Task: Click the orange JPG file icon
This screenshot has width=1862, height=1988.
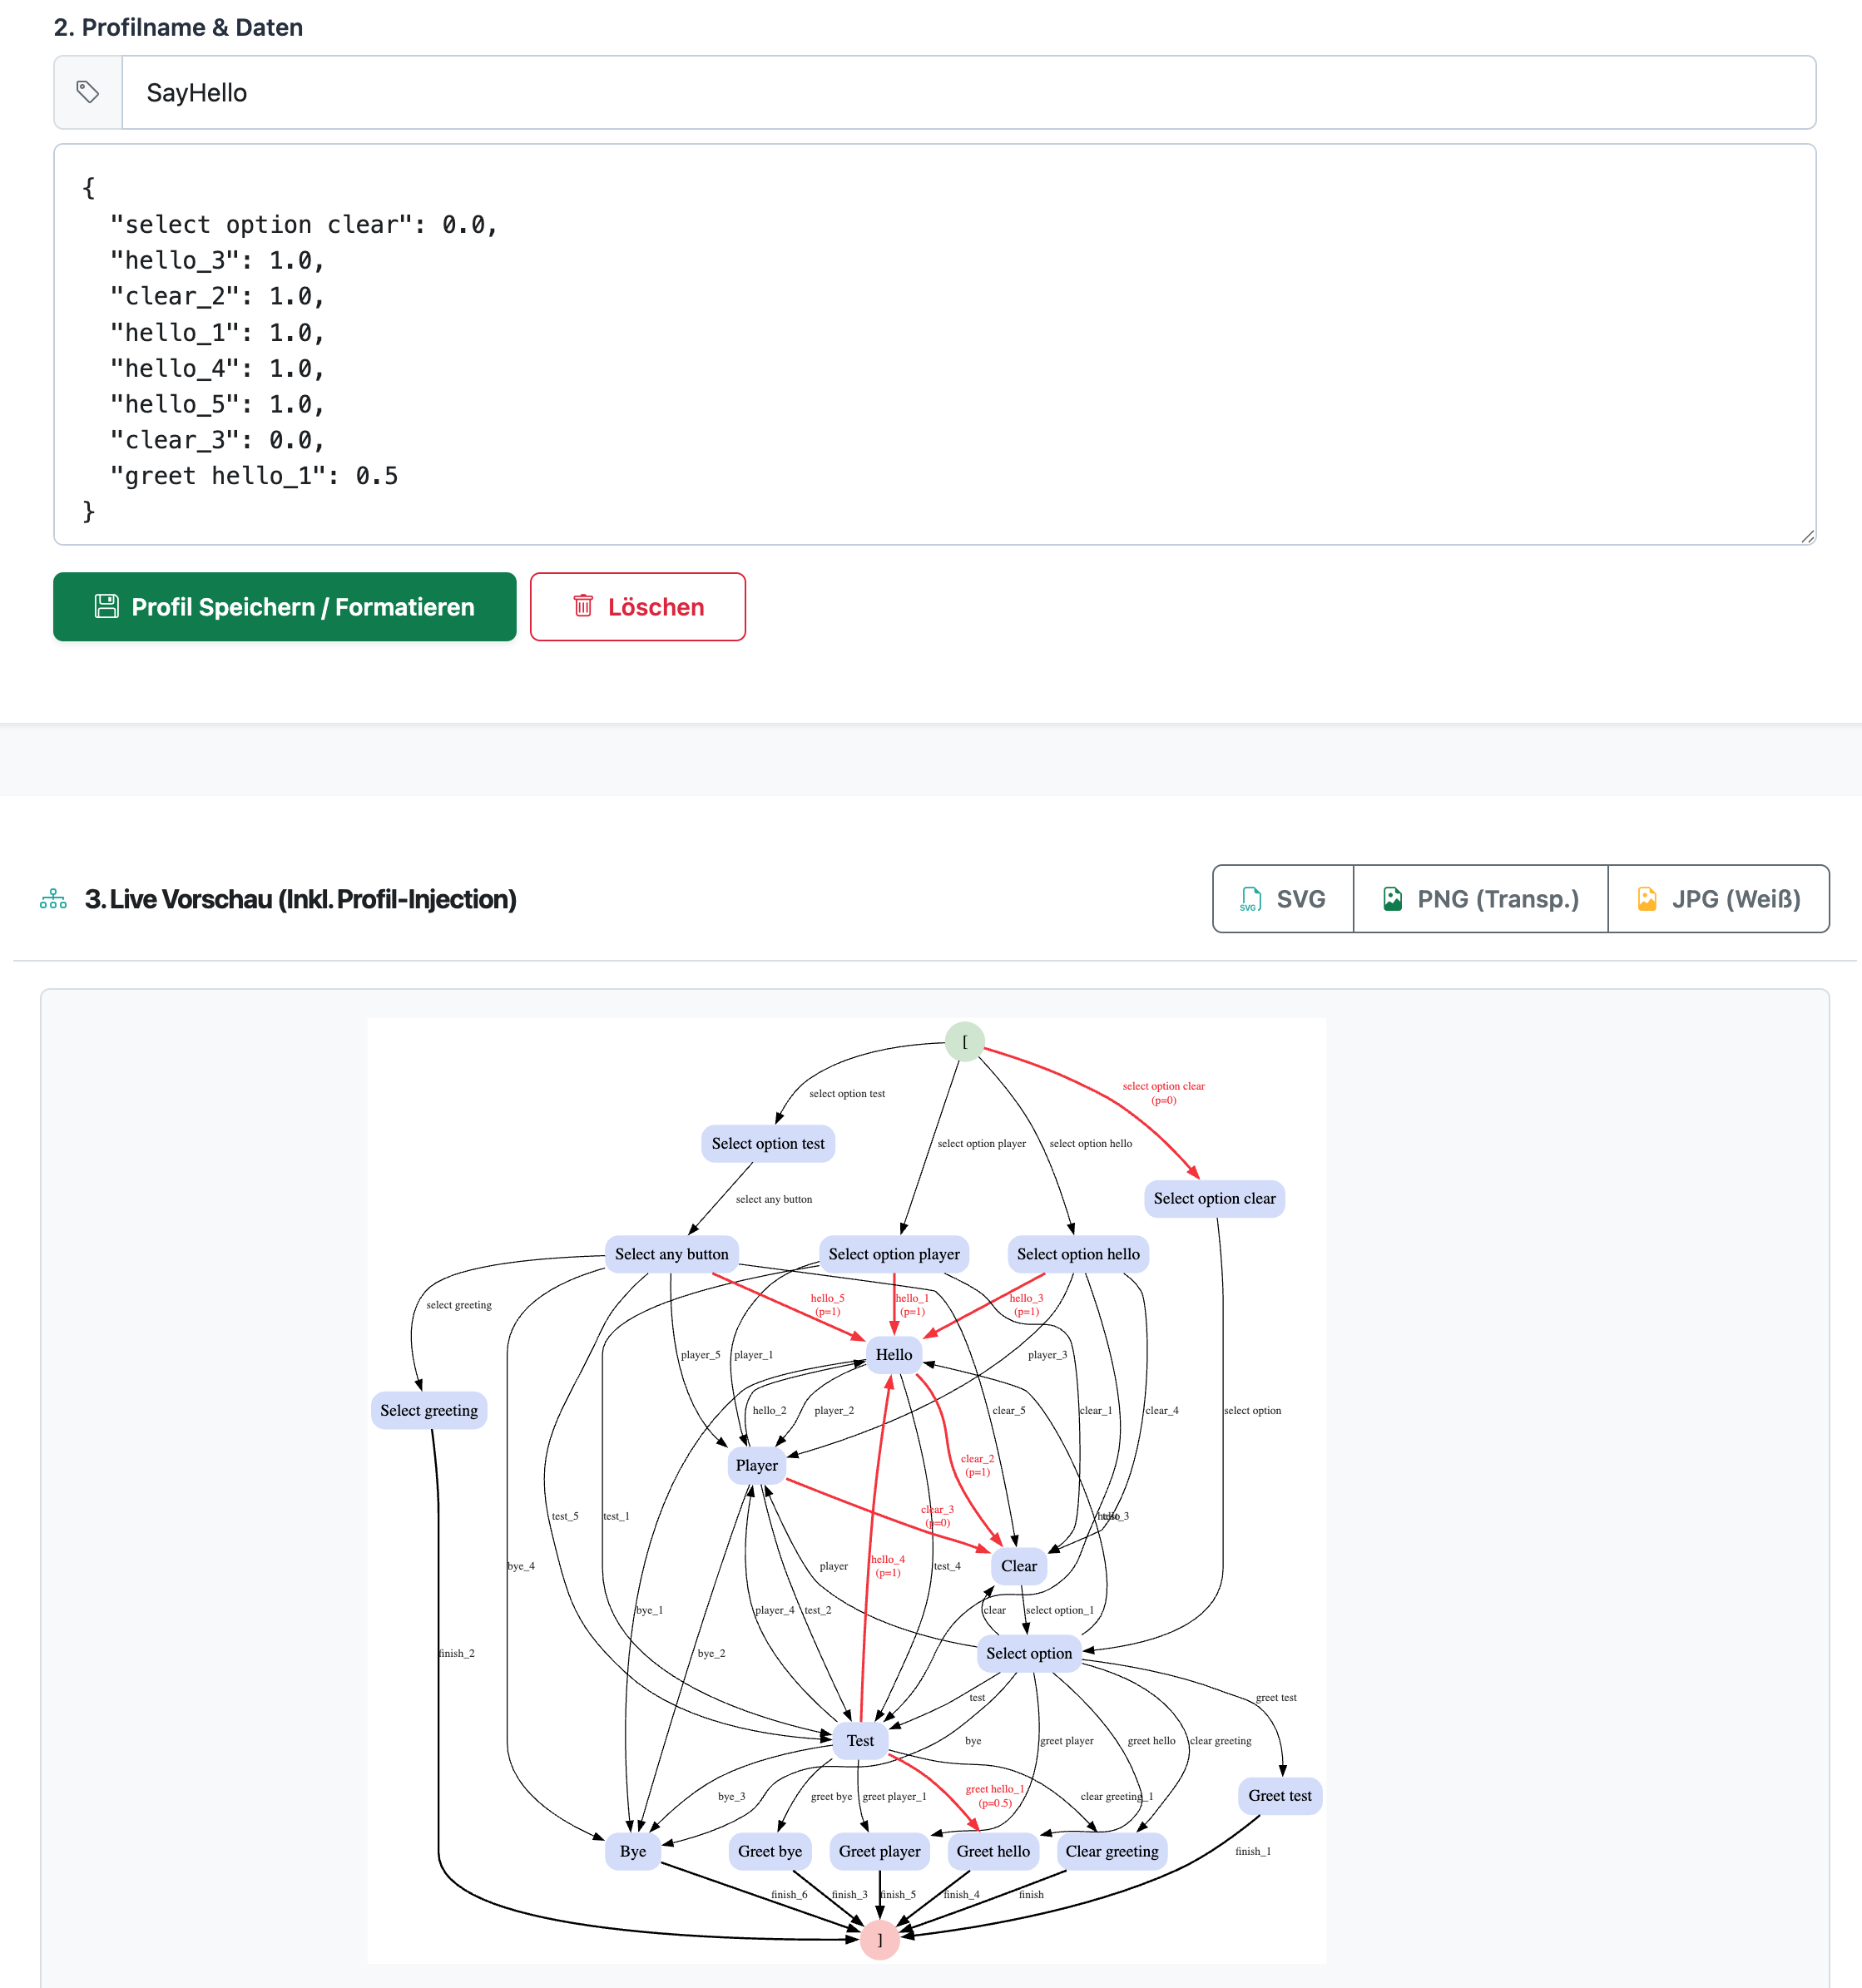Action: click(1647, 899)
